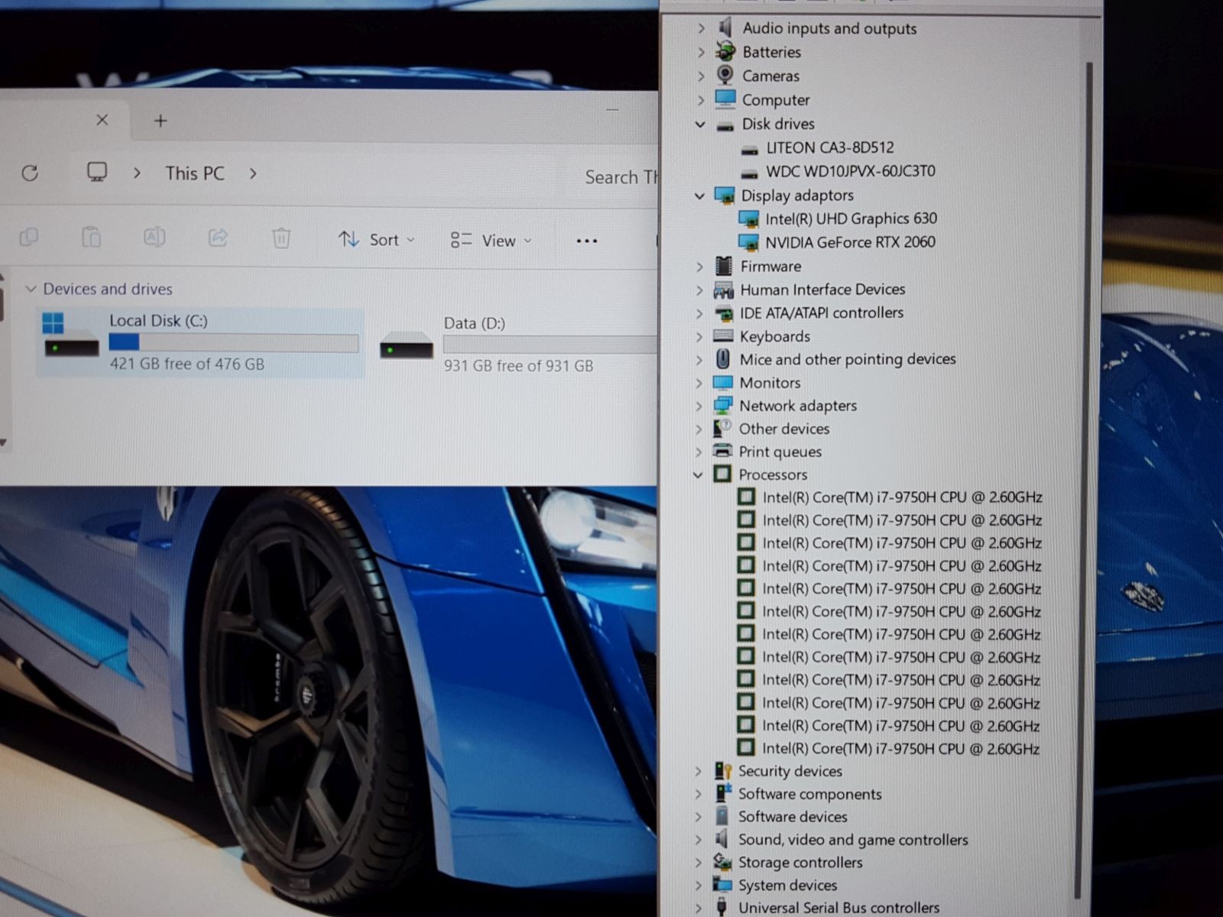Click the This PC monitor icon in address bar
1223x917 pixels.
pyautogui.click(x=96, y=172)
